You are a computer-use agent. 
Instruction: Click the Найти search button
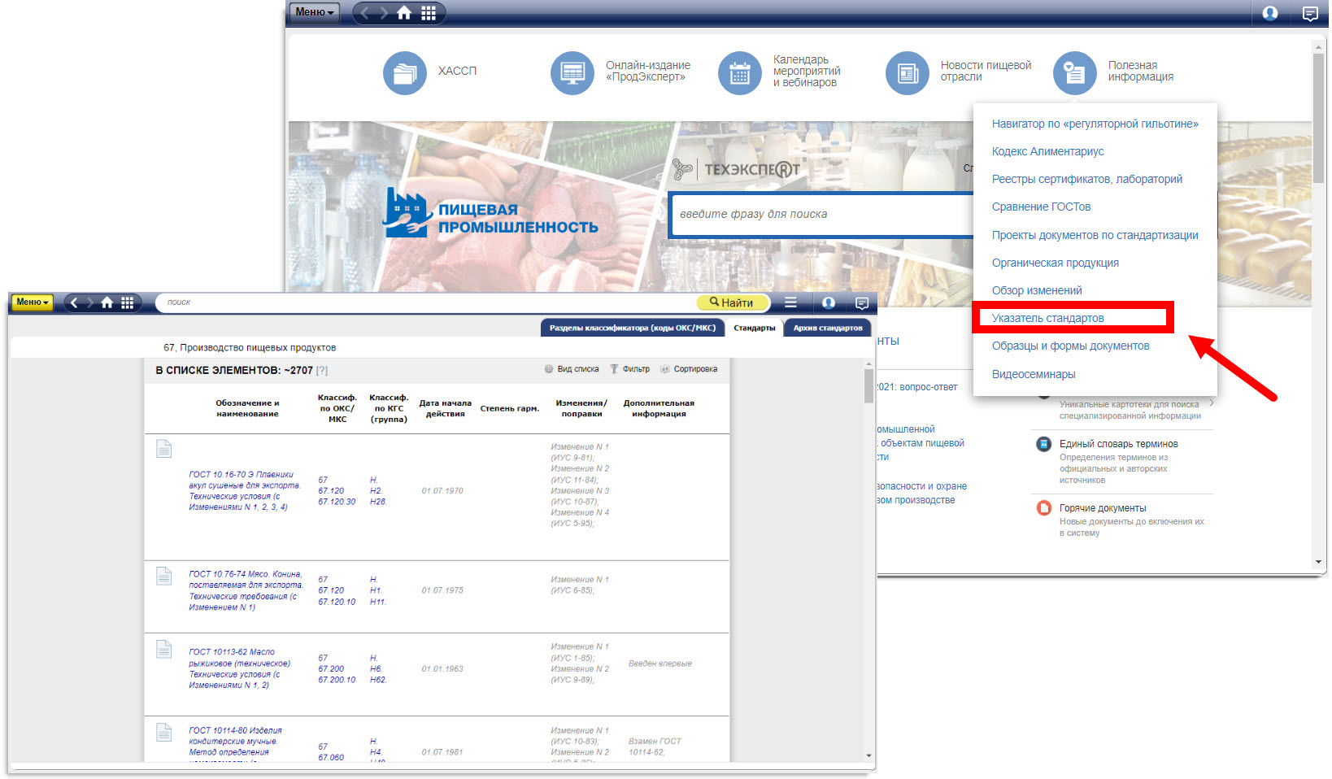click(733, 302)
